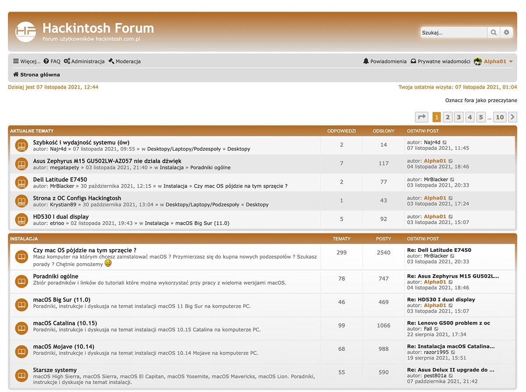Click the Hackintosh Forum HF logo
The width and height of the screenshot is (526, 392).
click(25, 32)
